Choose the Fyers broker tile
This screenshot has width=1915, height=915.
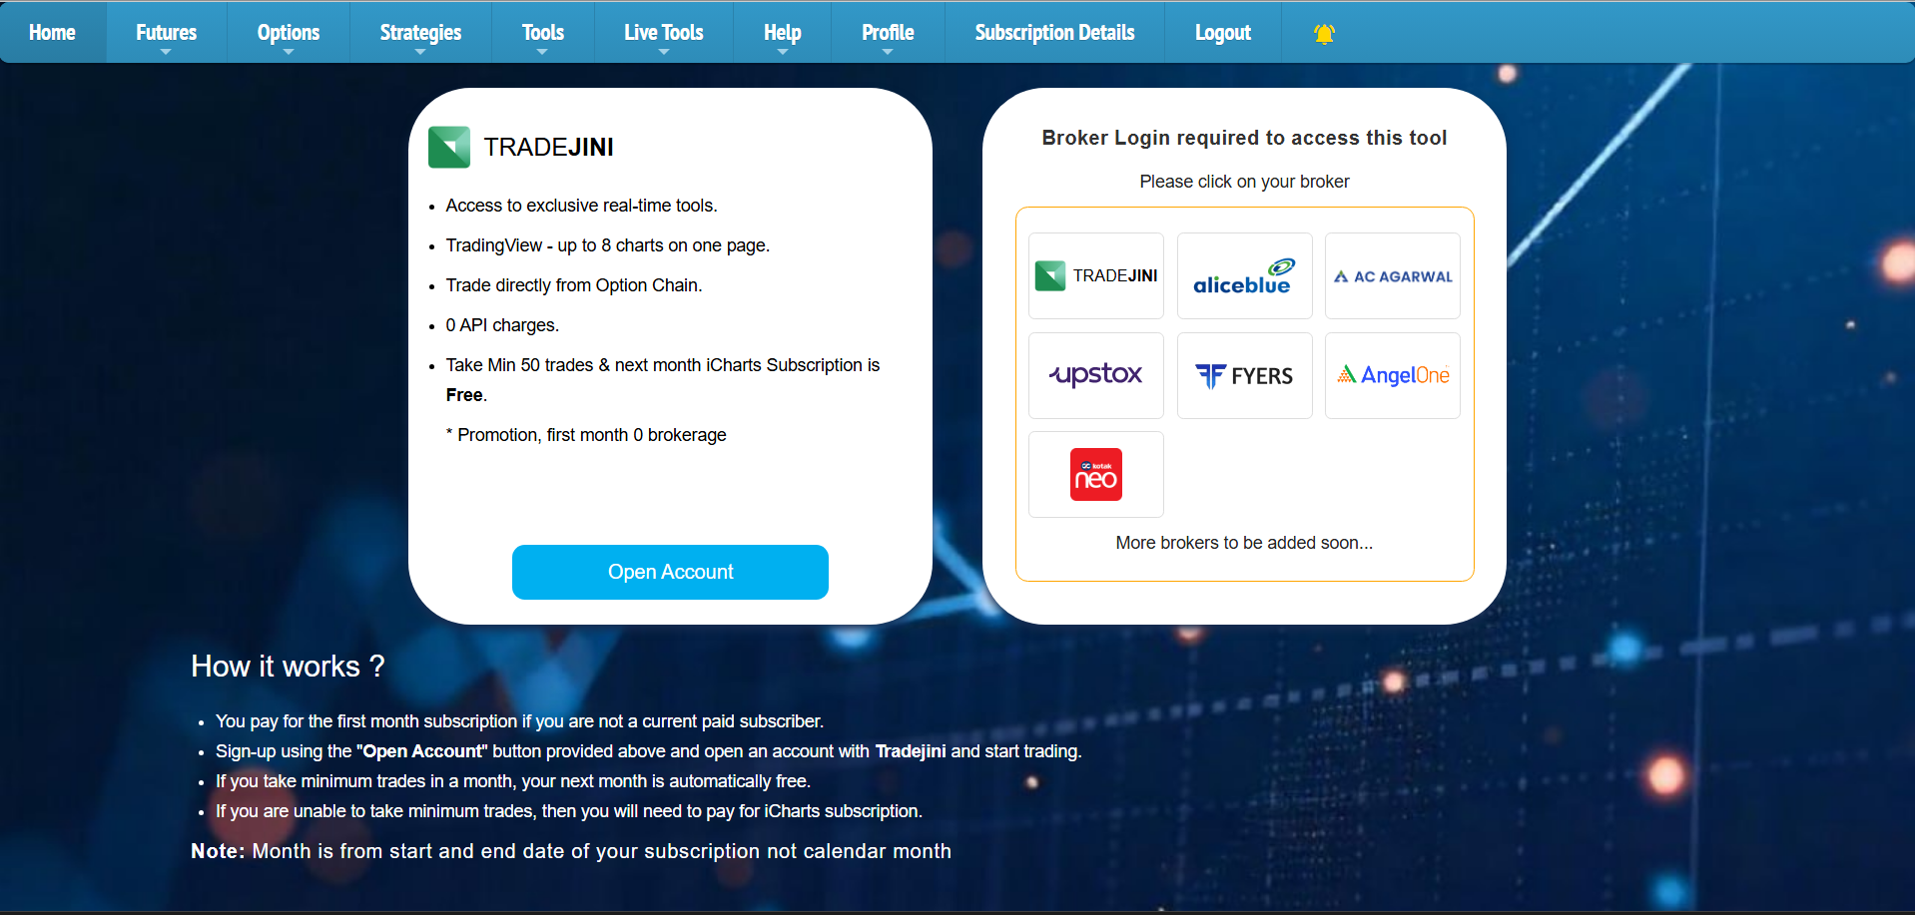1244,375
